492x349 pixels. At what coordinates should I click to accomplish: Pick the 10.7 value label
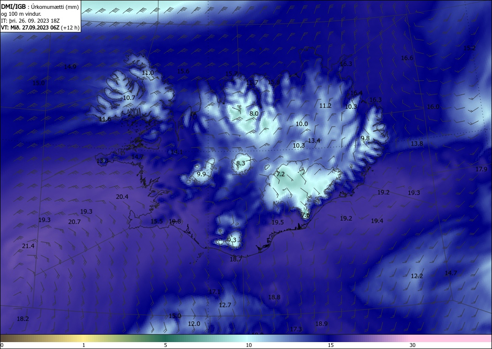click(129, 97)
